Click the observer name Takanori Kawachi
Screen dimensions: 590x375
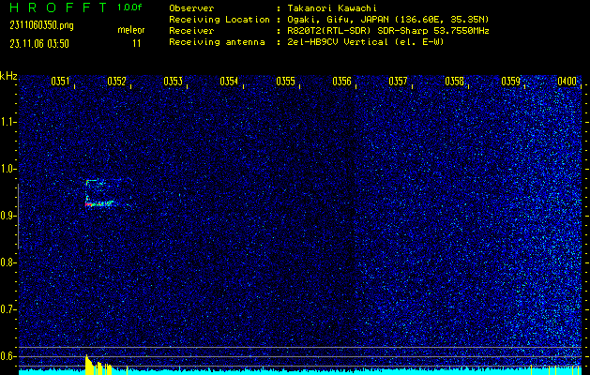329,7
